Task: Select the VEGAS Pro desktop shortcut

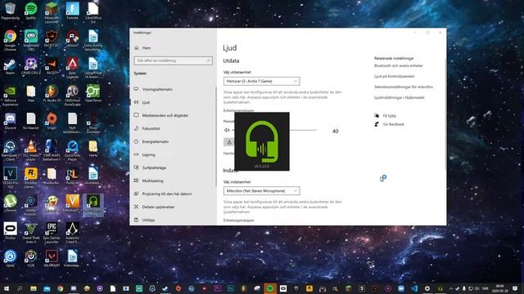Action: (10, 178)
